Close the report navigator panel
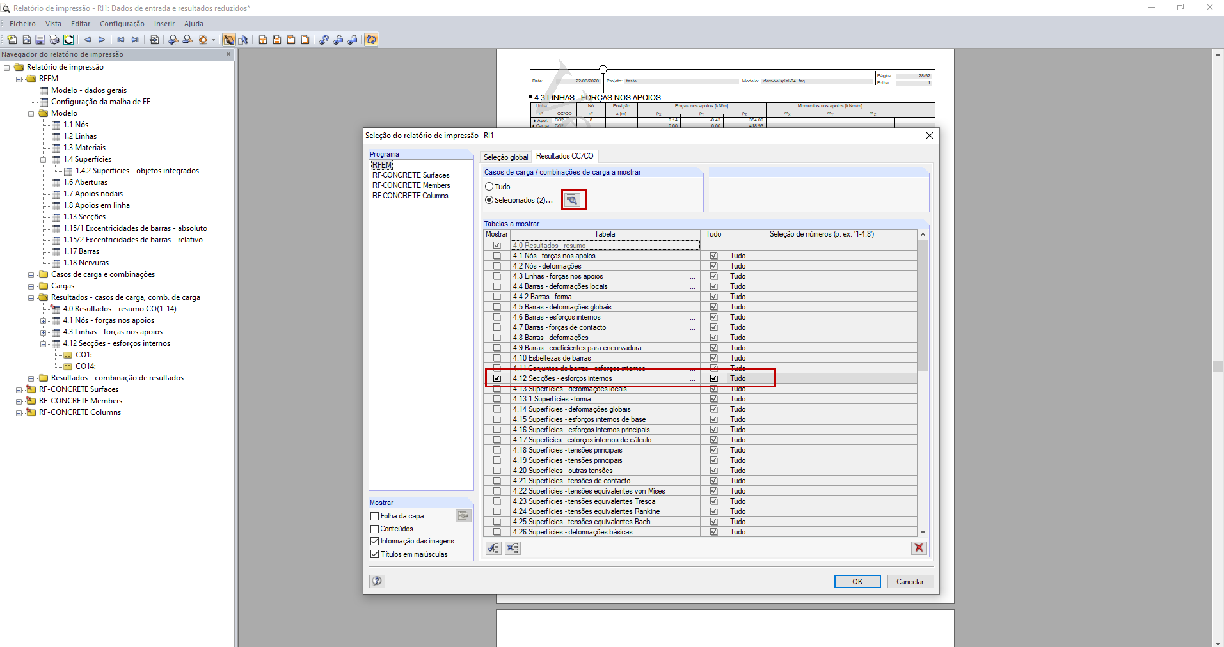Screen dimensions: 1224x647 (x=228, y=54)
